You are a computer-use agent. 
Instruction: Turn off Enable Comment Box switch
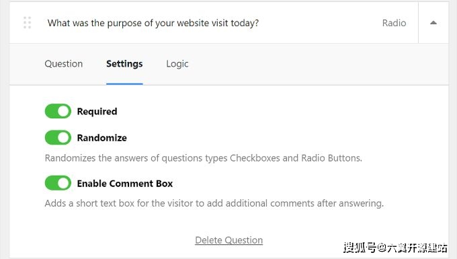[58, 183]
